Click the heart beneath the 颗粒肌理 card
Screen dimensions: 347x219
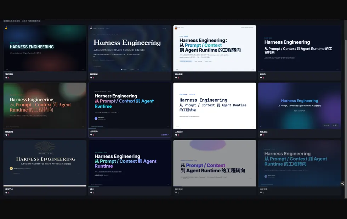click(6, 135)
